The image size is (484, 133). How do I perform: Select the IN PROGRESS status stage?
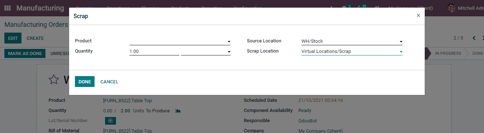[x=448, y=53]
